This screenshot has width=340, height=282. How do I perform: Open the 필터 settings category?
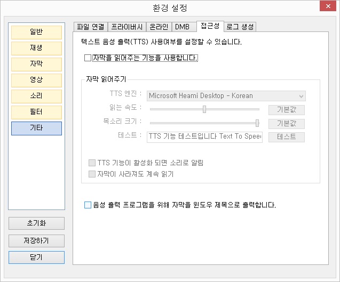point(36,112)
